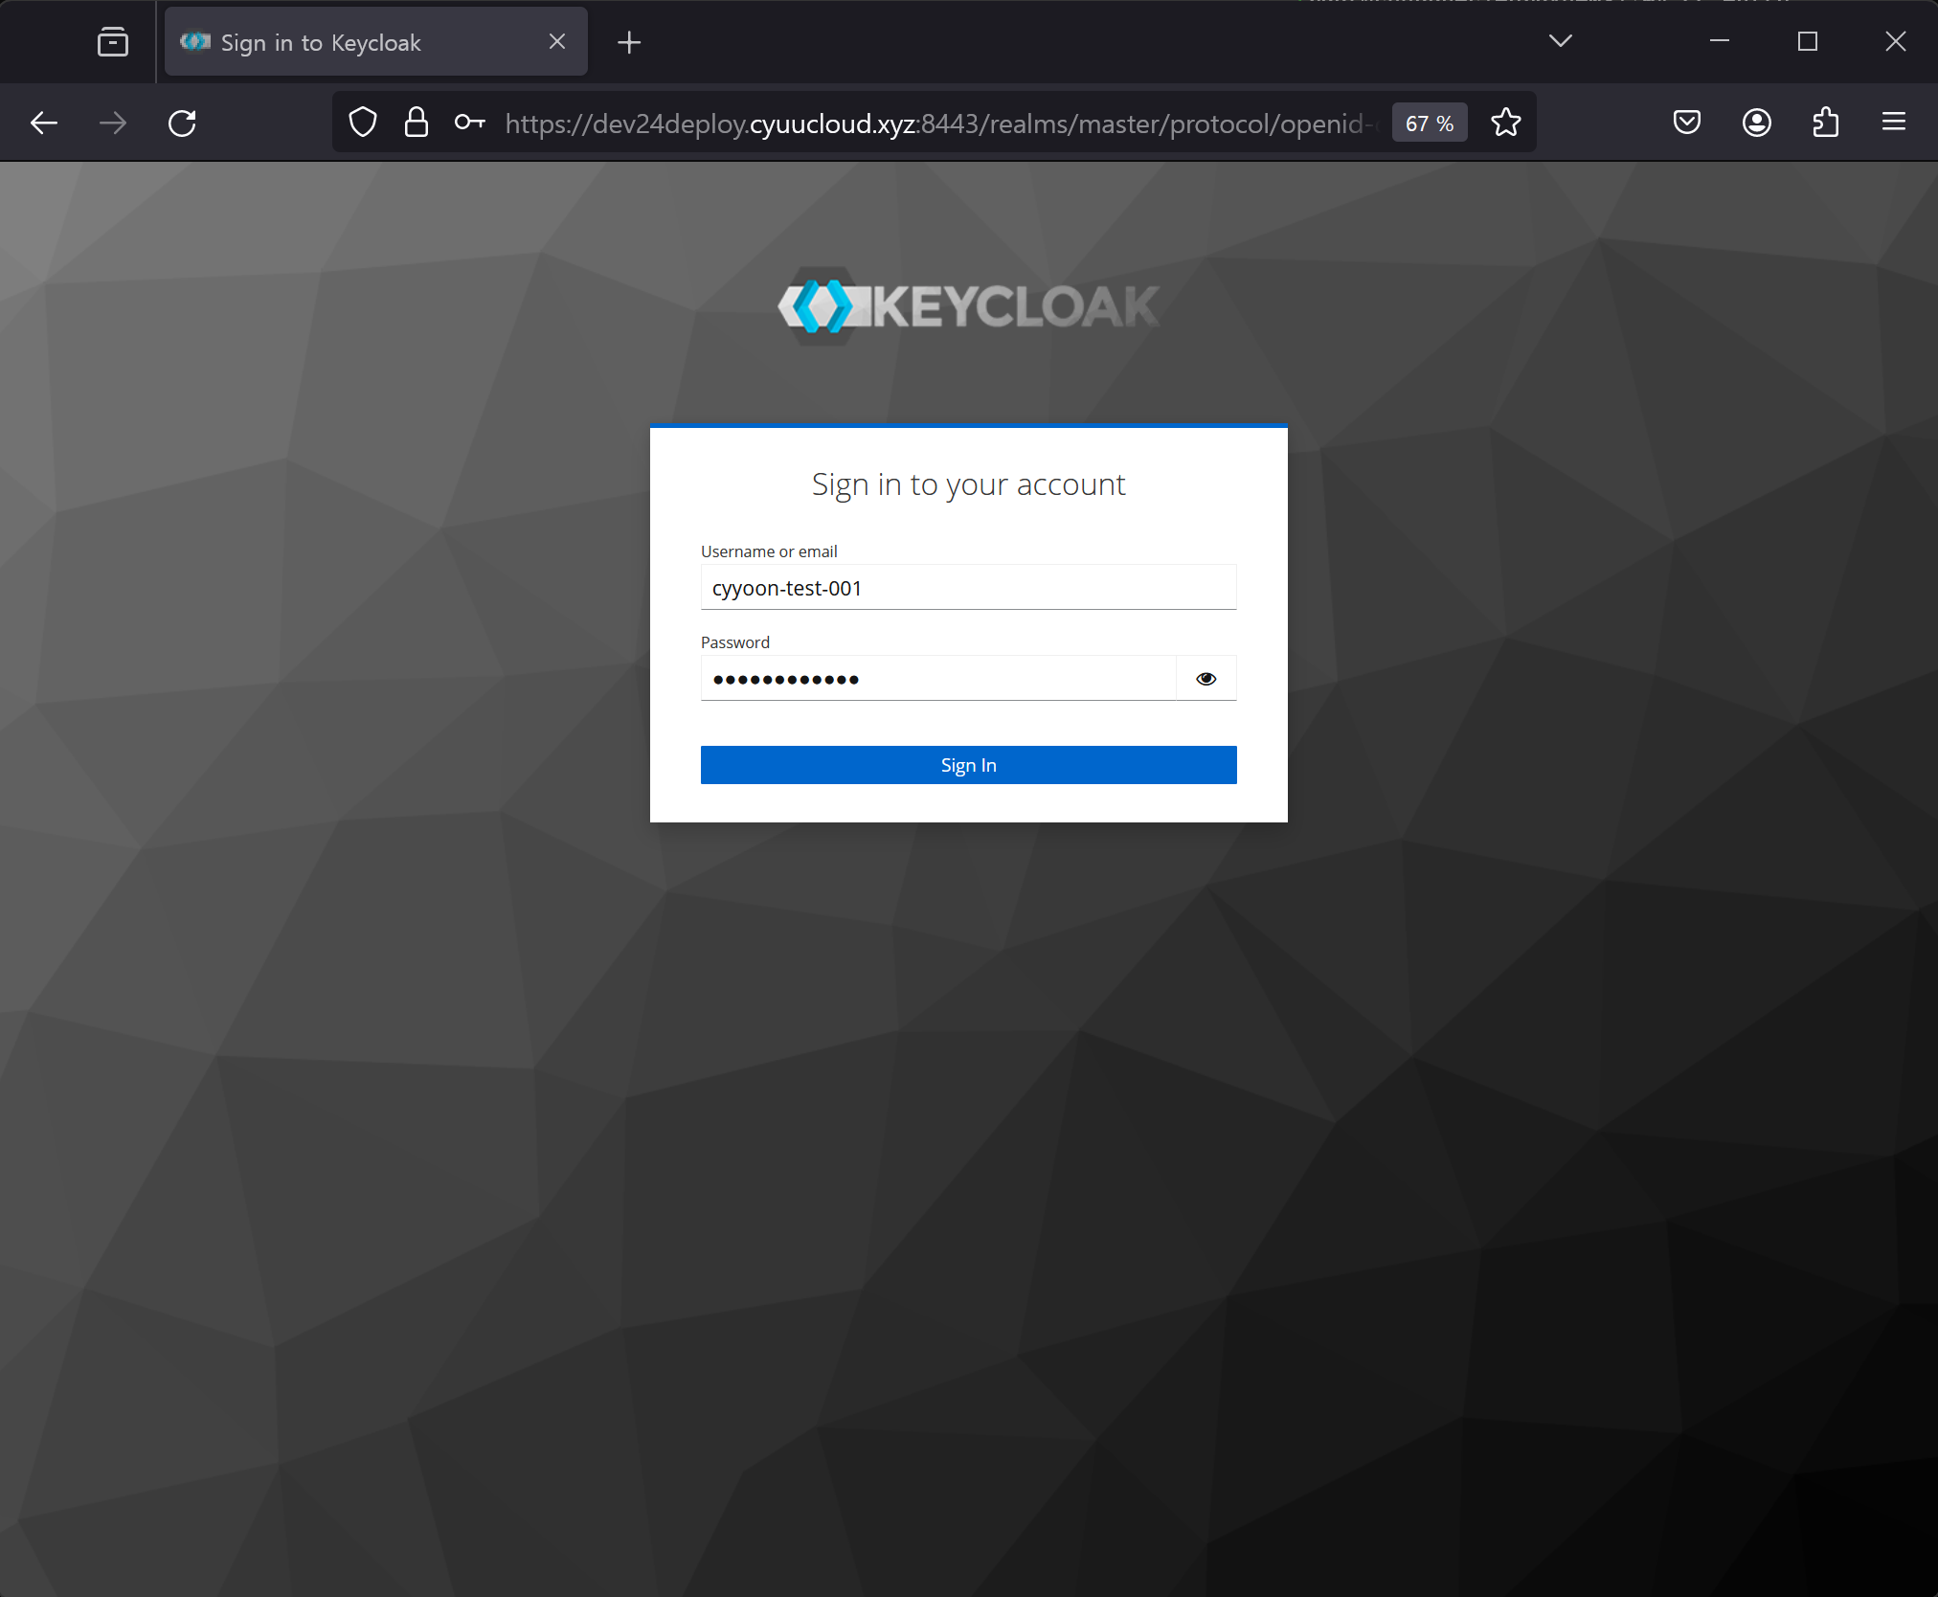Open the Firefox View icon

click(x=113, y=42)
